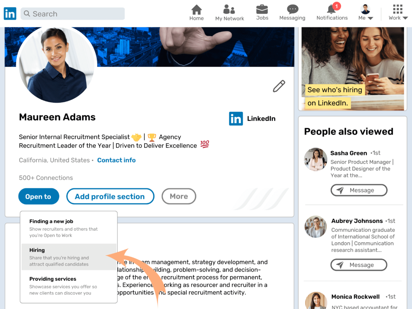
Task: Open the pencil edit icon on profile
Action: point(279,86)
